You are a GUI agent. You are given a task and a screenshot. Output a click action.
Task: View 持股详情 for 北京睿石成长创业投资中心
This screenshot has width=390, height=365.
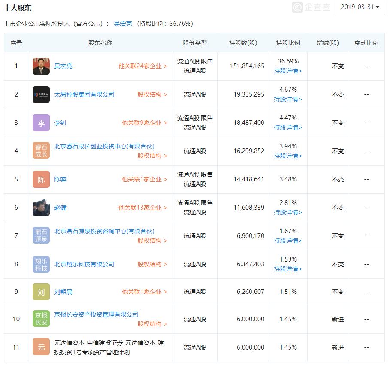tap(288, 156)
